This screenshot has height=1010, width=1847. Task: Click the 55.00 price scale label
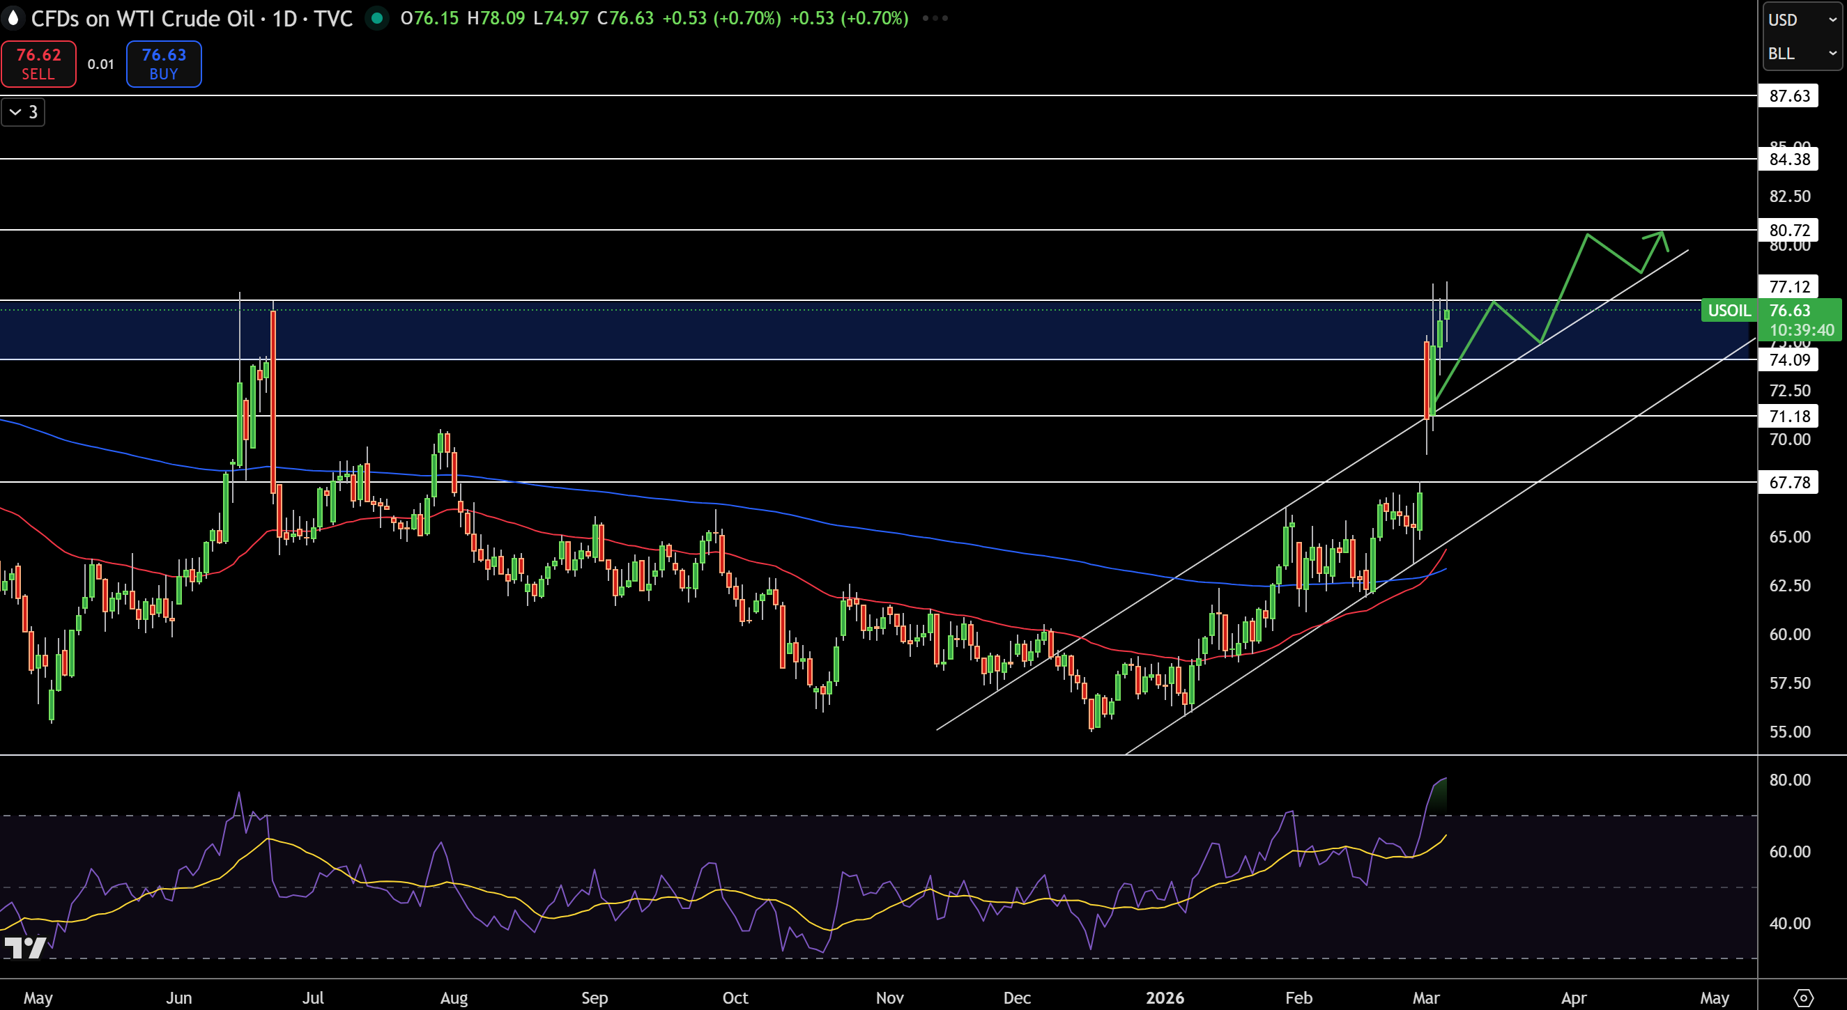1790,731
